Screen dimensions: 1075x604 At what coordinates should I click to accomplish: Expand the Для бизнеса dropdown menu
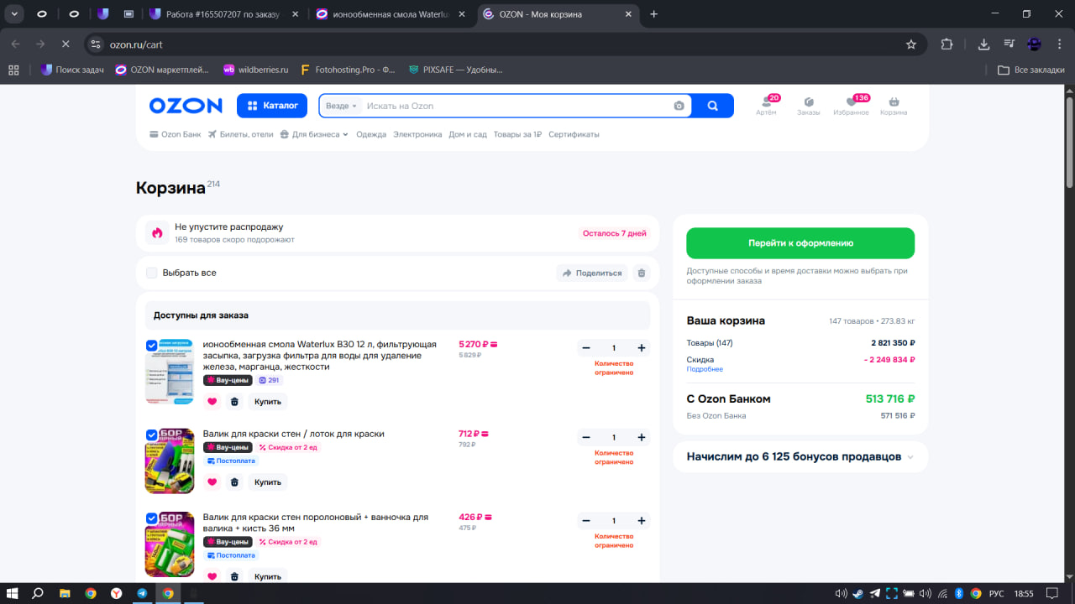click(x=314, y=134)
